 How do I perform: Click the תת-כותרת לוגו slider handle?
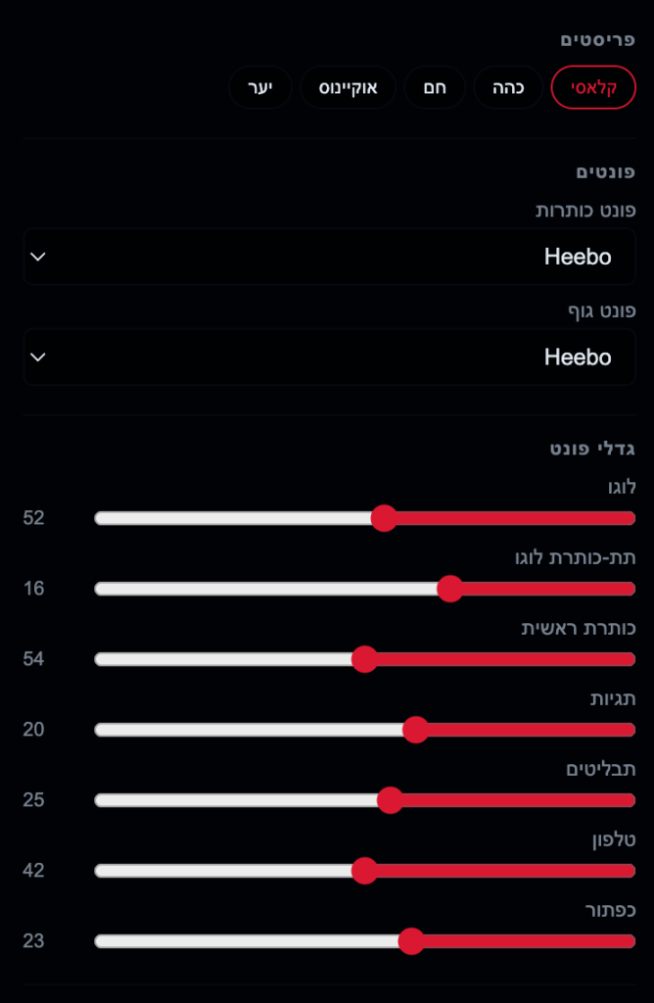(450, 589)
